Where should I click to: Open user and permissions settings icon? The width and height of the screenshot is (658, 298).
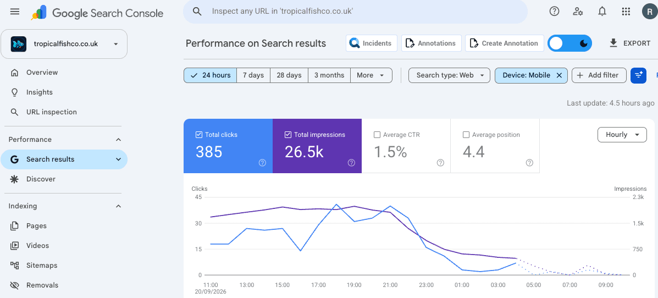click(578, 12)
